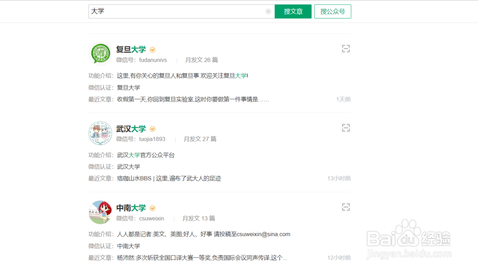Click 微信认证 value 中南大学
Screen dimensions: 478x270
(x=129, y=246)
